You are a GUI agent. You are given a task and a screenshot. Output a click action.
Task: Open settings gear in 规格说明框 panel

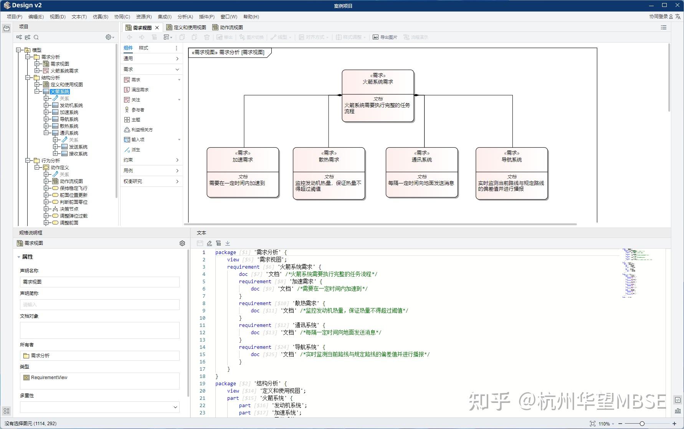[182, 243]
